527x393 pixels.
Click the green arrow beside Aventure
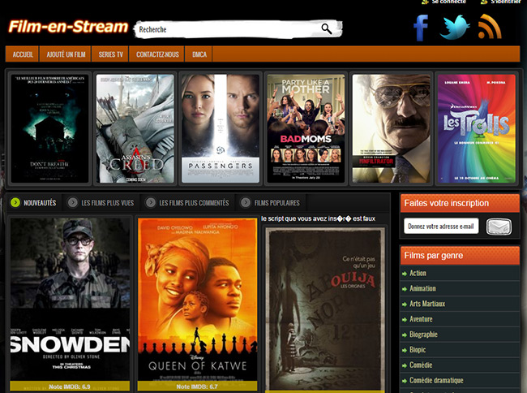click(405, 320)
